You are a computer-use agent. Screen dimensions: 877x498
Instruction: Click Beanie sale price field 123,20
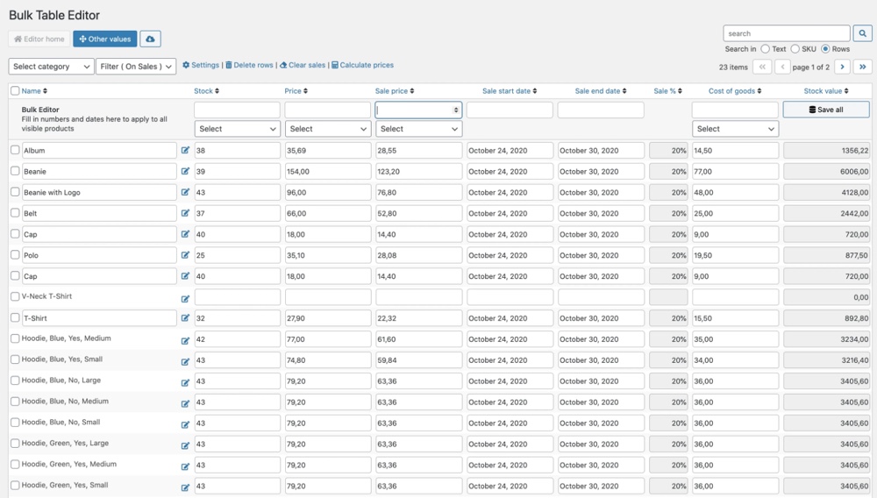418,172
